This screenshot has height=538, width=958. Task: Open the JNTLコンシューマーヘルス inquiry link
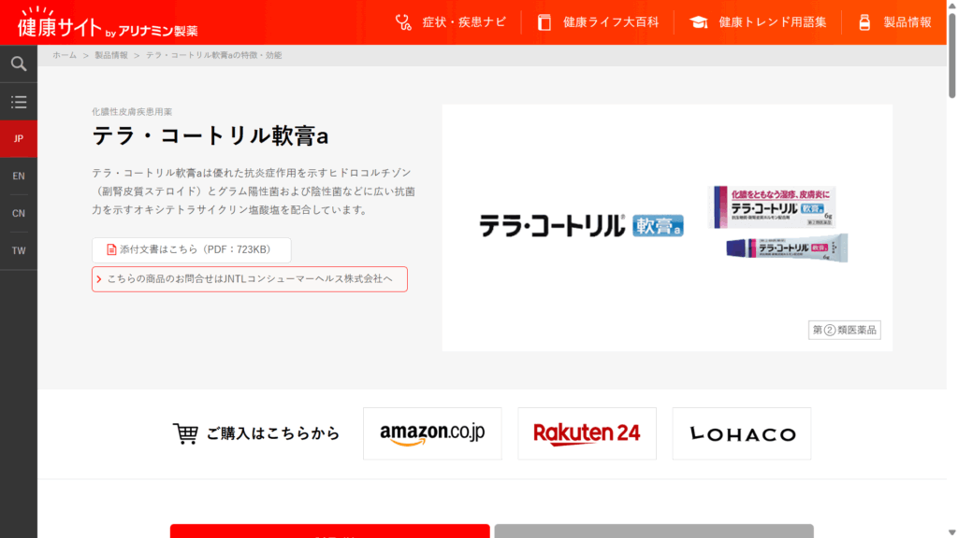tap(249, 279)
